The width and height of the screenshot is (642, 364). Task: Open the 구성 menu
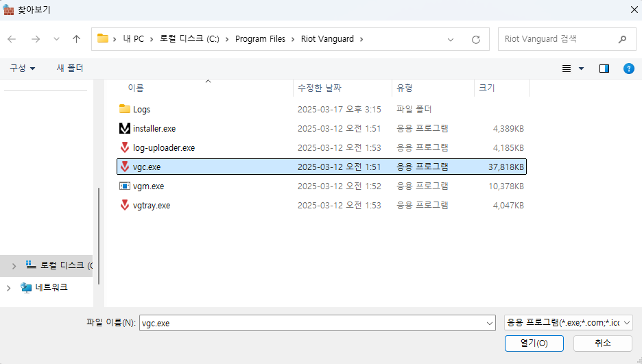click(x=22, y=69)
